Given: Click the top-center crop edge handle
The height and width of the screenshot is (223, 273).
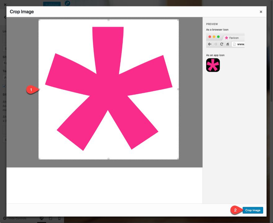Looking at the screenshot, I should pos(109,20).
